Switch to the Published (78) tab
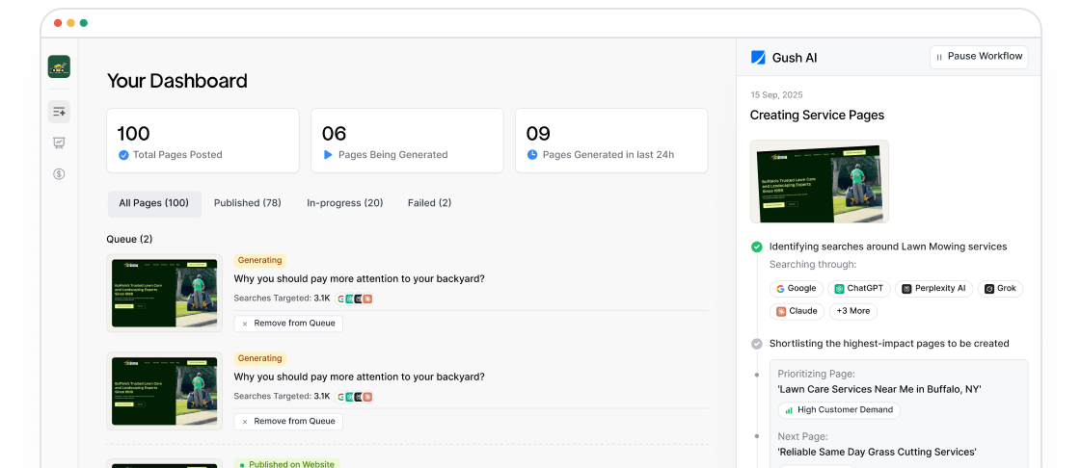 (248, 204)
